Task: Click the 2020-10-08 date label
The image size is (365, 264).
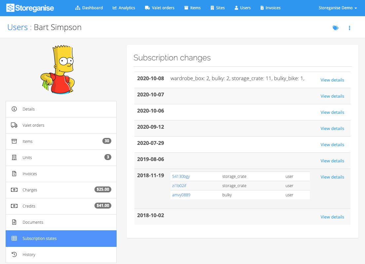Action: 150,79
